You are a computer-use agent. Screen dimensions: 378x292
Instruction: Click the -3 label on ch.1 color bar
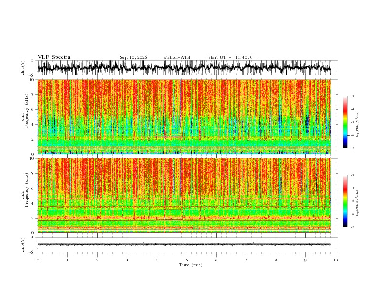click(x=352, y=96)
